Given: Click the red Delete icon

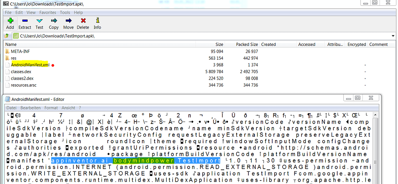Looking at the screenshot, I should [83, 21].
